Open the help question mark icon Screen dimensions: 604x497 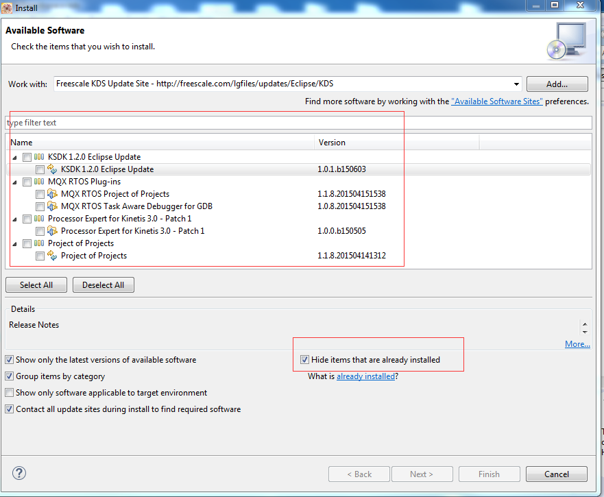pyautogui.click(x=19, y=473)
